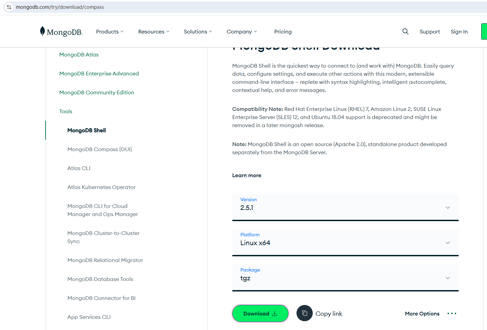Open MongoDB Enterprise Advanced in sidebar
This screenshot has width=487, height=330.
click(x=99, y=73)
